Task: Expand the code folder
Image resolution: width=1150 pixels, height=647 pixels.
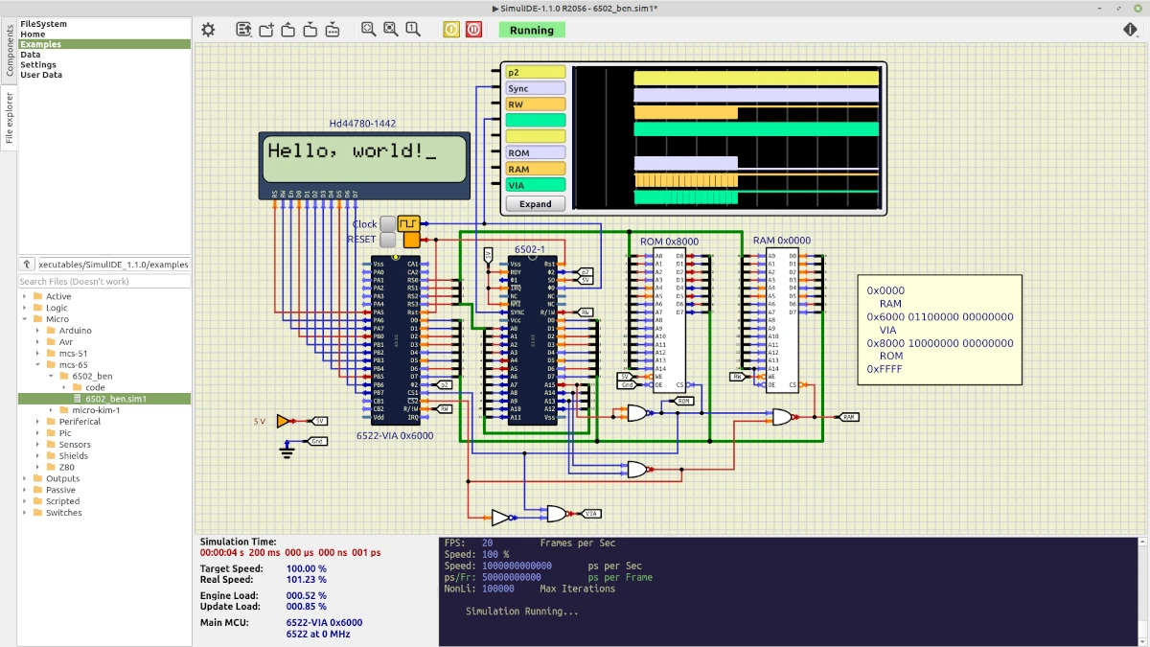Action: (x=64, y=387)
